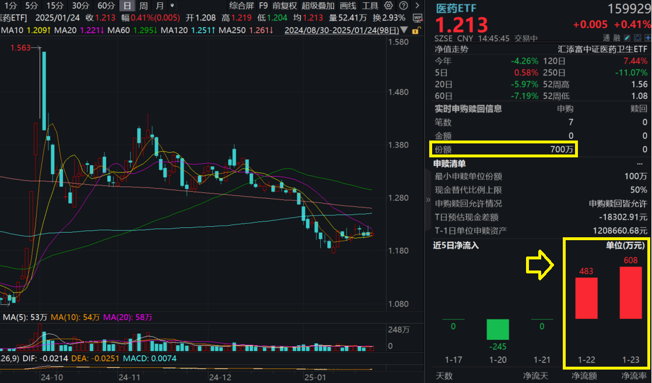Screen dimensions: 652x383
Task: Toggle the orange chart lock icon
Action: pos(415,30)
